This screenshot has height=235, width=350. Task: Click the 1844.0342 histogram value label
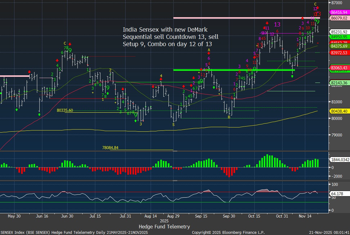(x=339, y=160)
